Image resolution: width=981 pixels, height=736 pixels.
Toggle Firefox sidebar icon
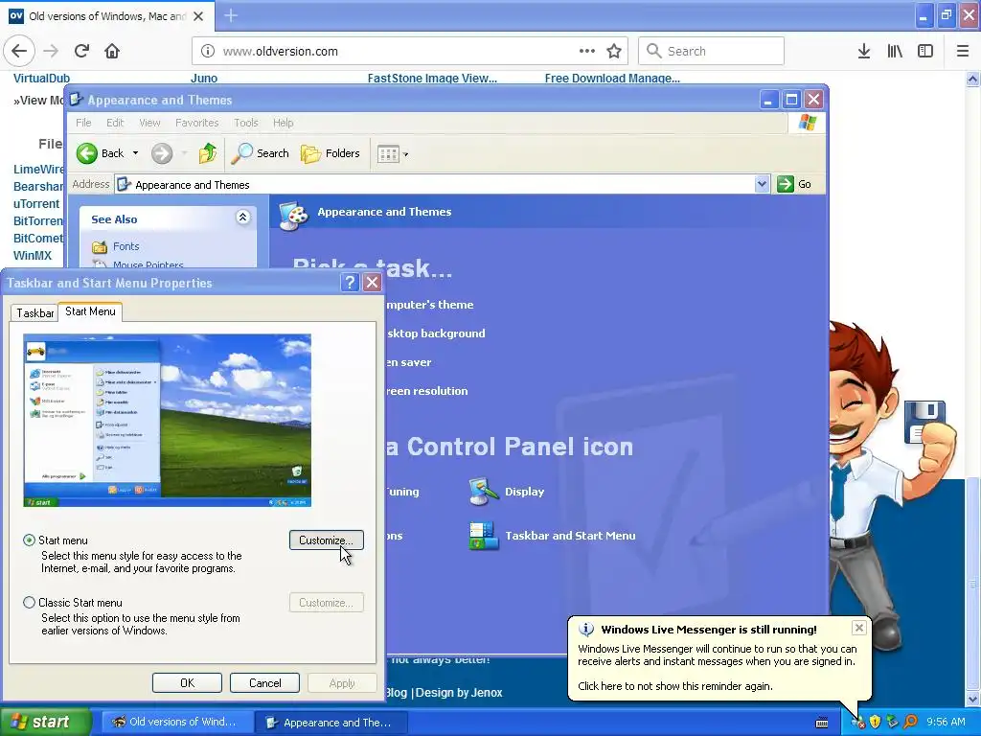(x=925, y=51)
